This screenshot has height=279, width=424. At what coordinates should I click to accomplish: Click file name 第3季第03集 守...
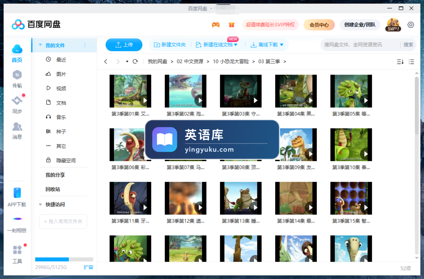click(x=241, y=114)
